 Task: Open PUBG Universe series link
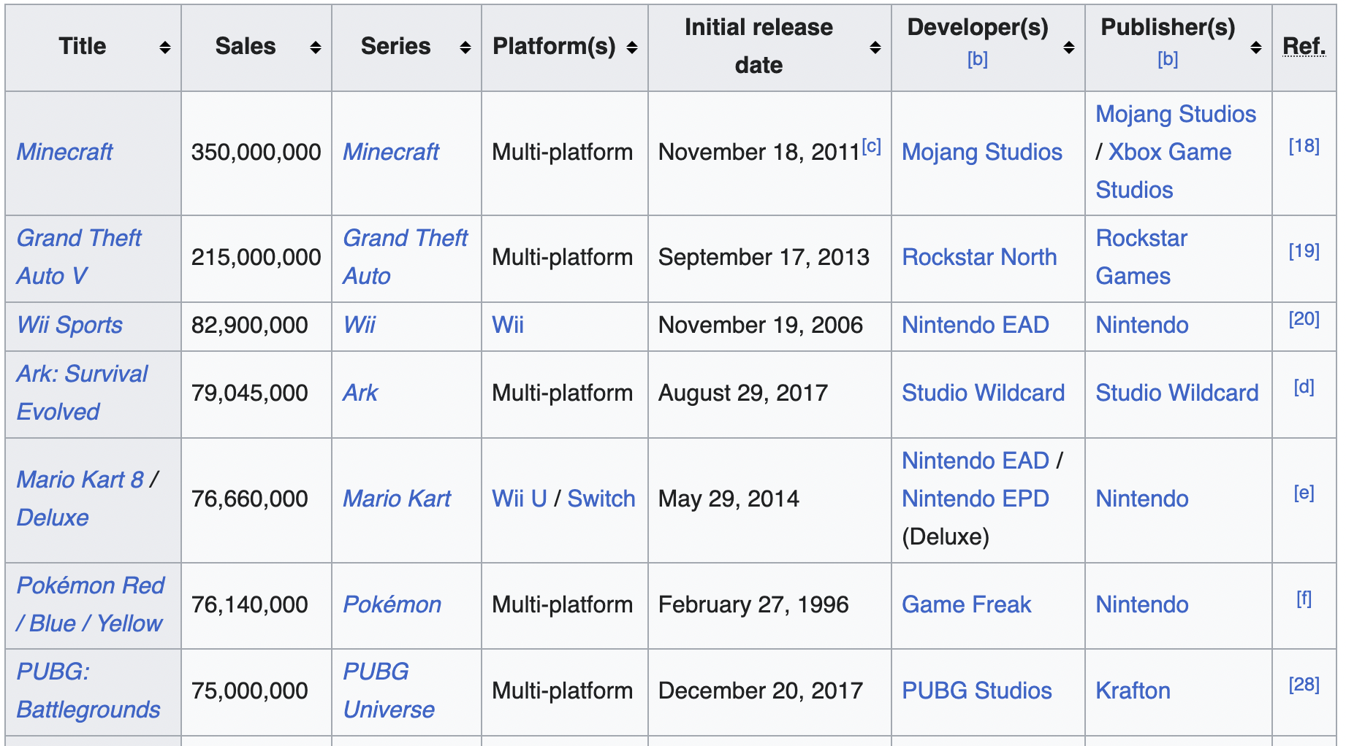tap(389, 691)
